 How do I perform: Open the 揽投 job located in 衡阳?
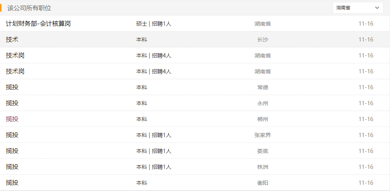(12, 183)
